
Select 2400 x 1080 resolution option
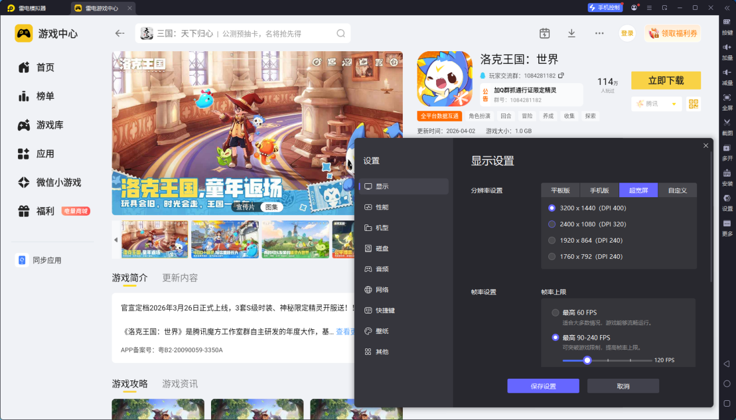(552, 224)
